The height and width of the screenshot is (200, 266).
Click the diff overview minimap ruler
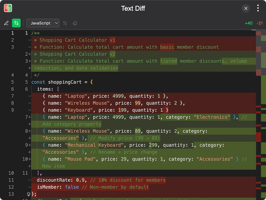tap(259, 100)
